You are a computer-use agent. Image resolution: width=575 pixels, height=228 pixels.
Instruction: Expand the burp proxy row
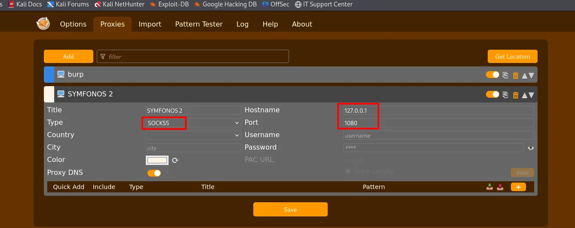[x=291, y=75]
